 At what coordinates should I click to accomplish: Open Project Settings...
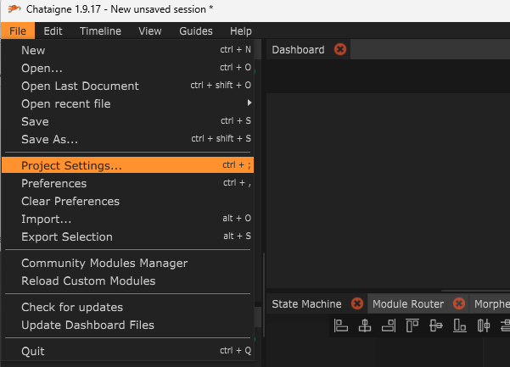127,165
